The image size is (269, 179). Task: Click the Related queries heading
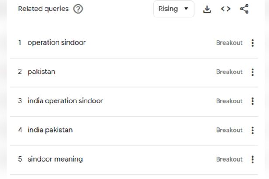(x=43, y=9)
